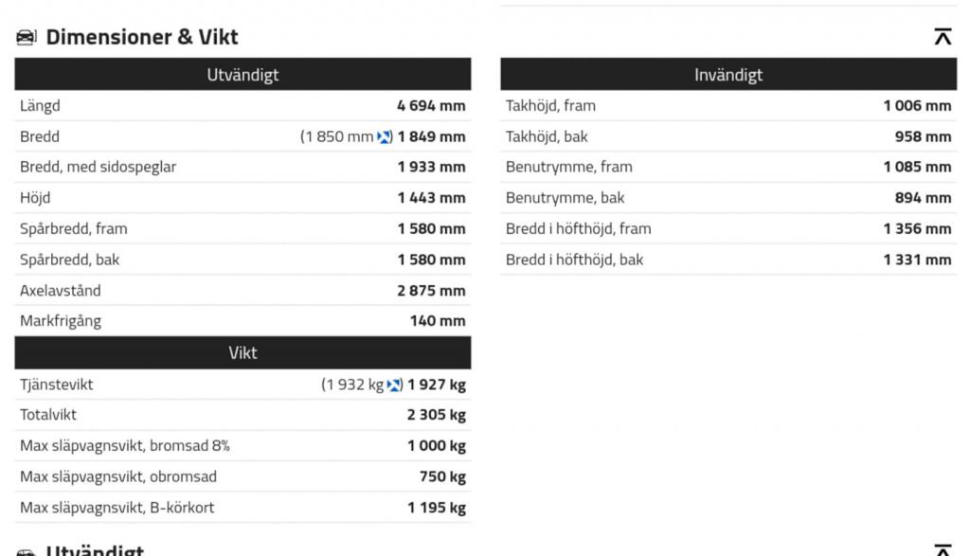Click the blue flag icon in Tjänstevikt row

click(393, 386)
